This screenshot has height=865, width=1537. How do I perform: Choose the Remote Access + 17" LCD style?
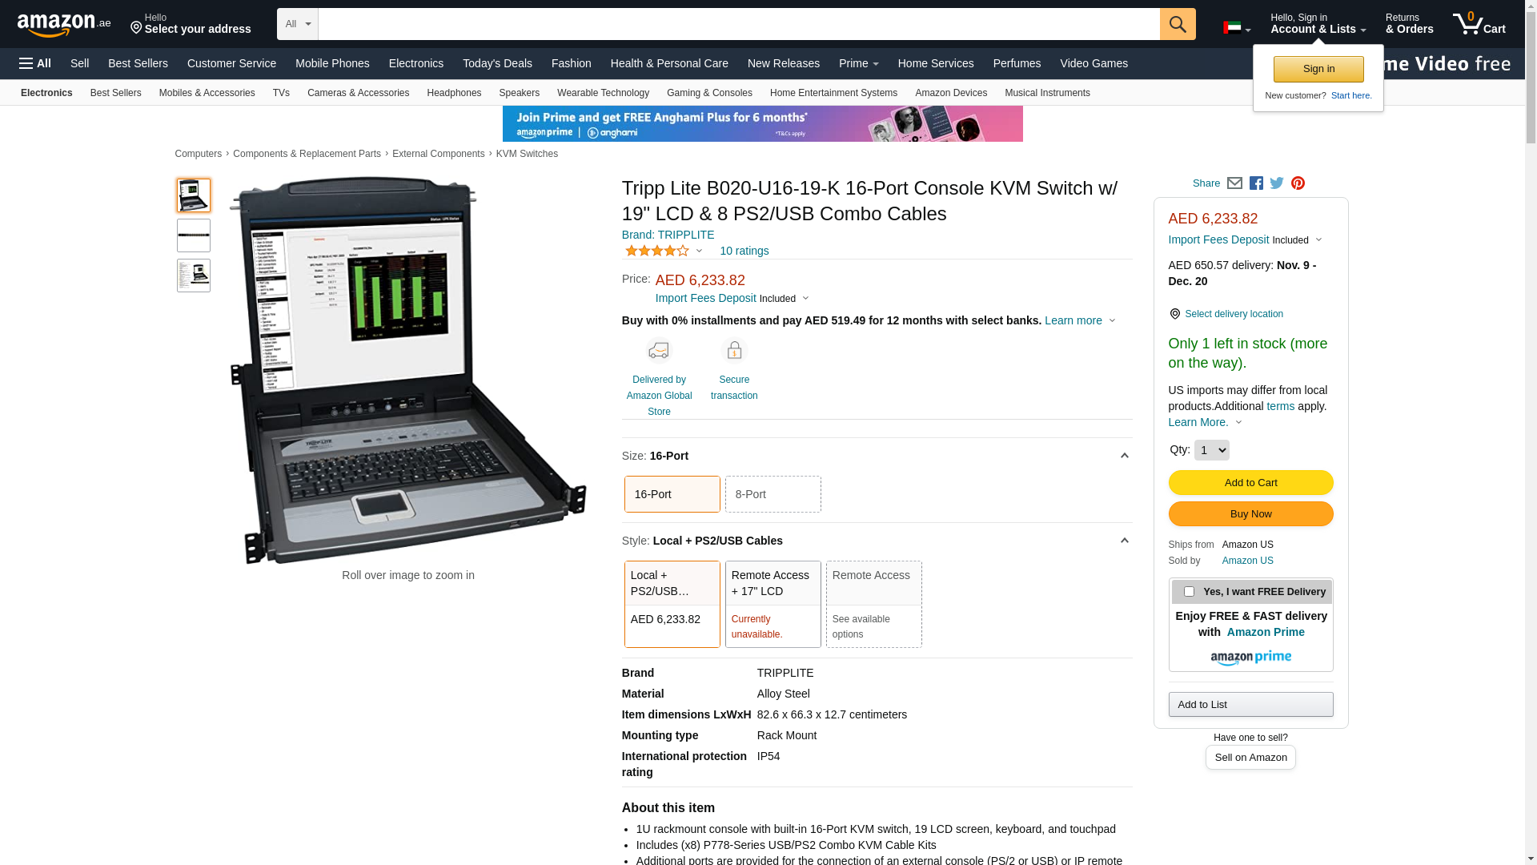click(x=773, y=604)
